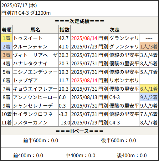Open ヴィトーリアヘーザ horse entry
This screenshot has width=159, height=161.
(x=35, y=55)
